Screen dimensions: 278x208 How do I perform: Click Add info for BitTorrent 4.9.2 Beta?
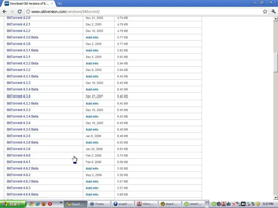tap(92, 168)
